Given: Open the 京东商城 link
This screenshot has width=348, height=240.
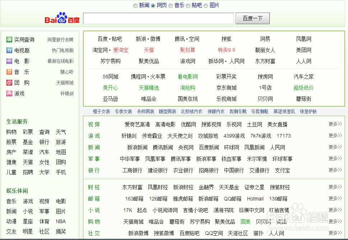Looking at the screenshot, I should (226, 88).
